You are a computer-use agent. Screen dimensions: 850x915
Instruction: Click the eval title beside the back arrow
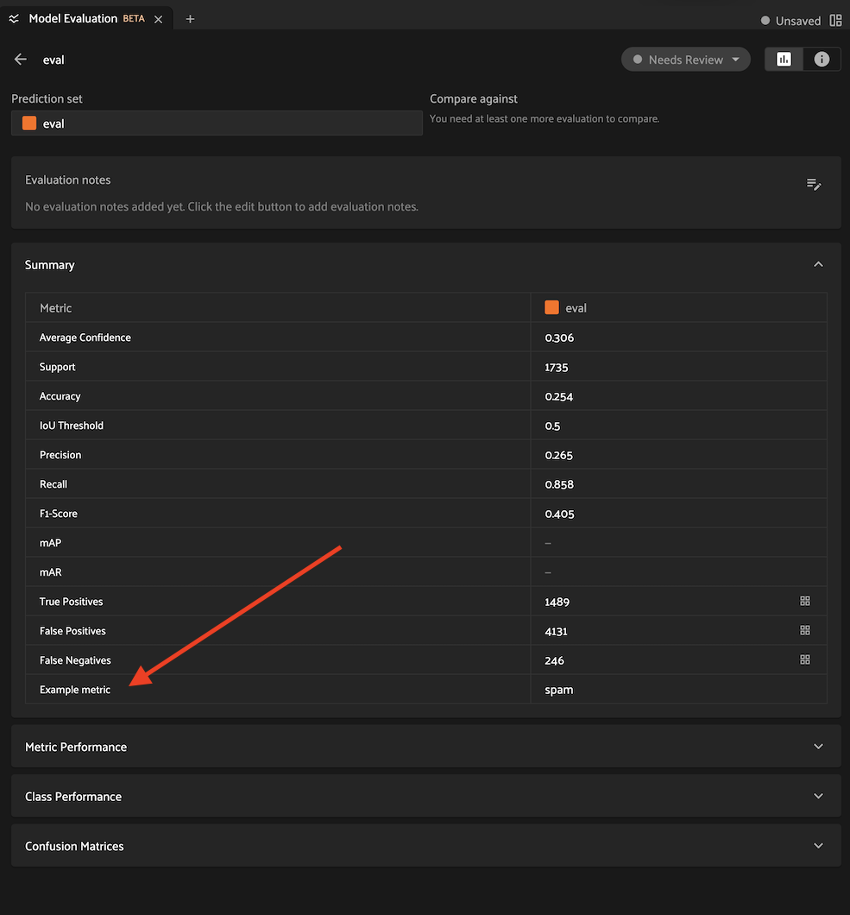pos(54,60)
